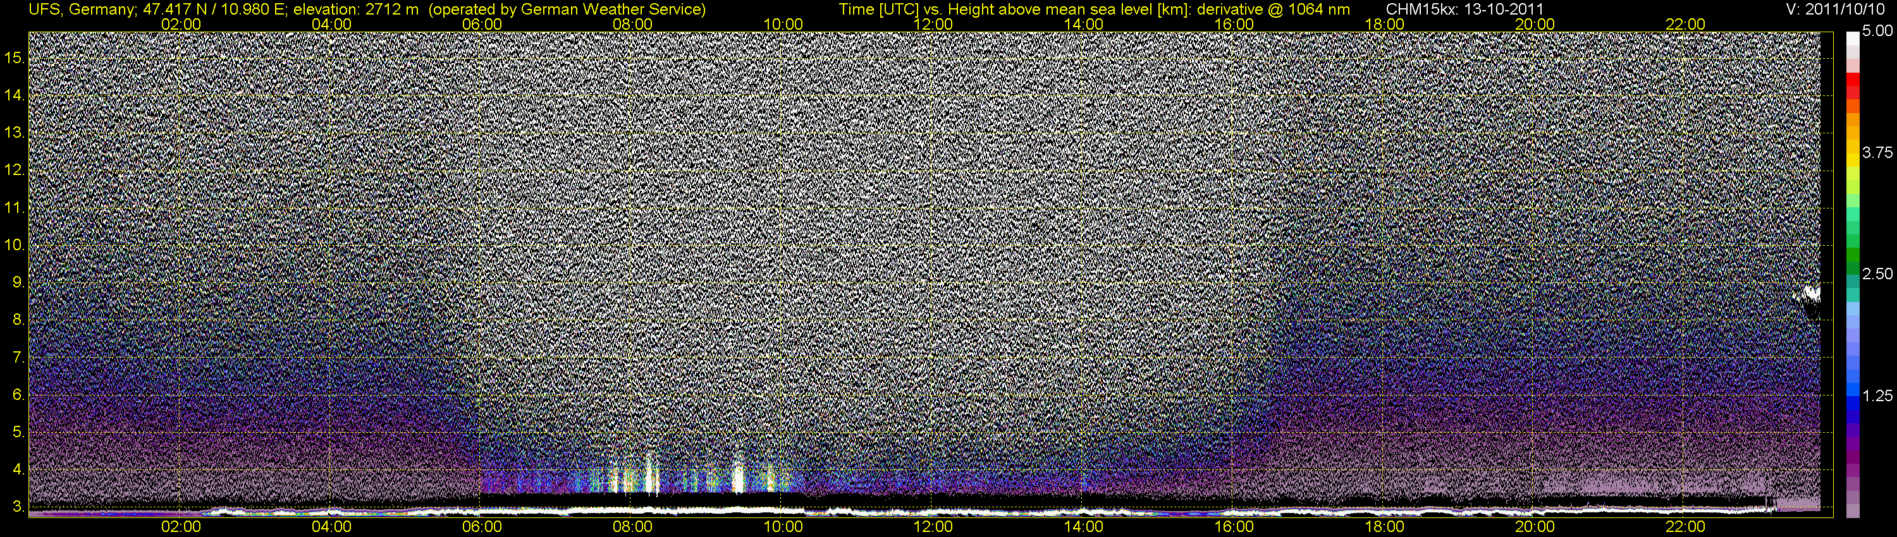
Task: Click the 5. km height axis label
Action: click(18, 433)
